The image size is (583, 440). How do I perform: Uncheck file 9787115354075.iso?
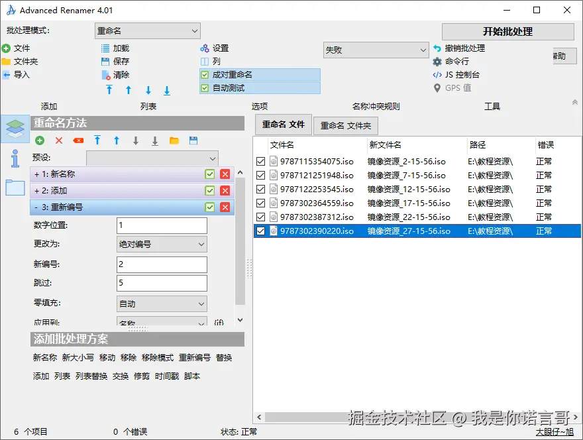(260, 162)
